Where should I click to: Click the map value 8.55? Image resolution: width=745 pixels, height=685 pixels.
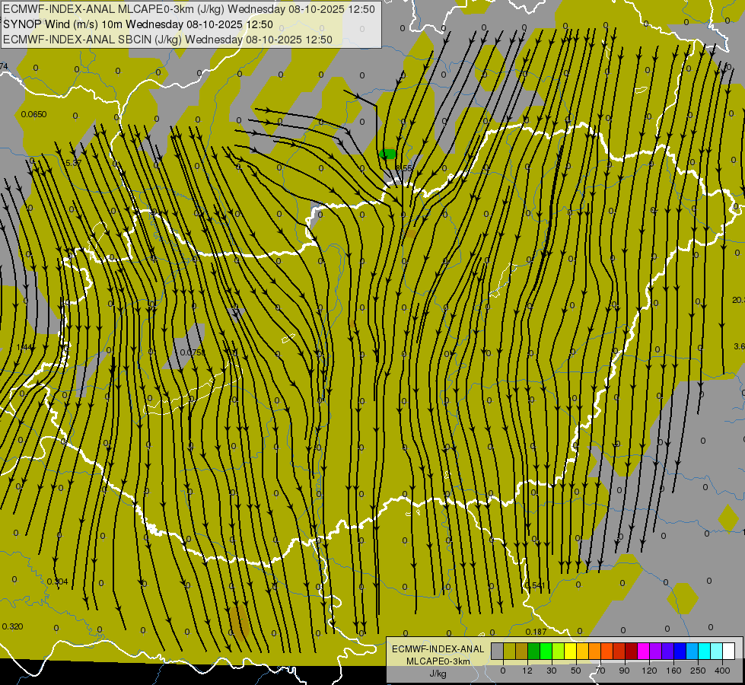click(404, 168)
